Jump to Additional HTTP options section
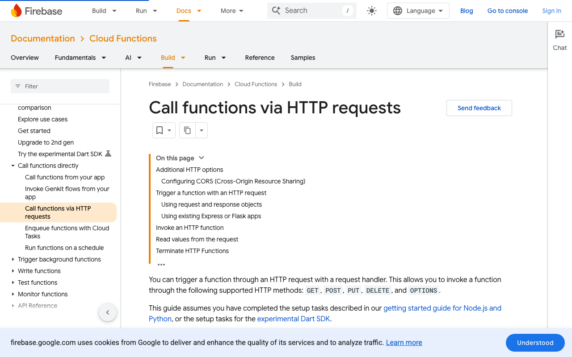 (x=189, y=170)
